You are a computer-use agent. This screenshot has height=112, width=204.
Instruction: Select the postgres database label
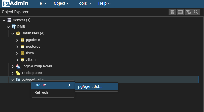[x=33, y=47]
